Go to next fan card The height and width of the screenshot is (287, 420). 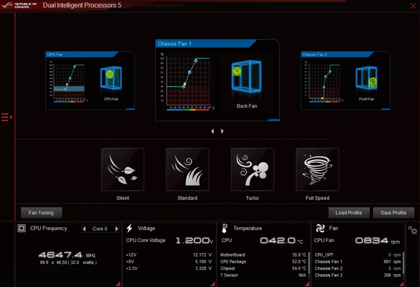click(222, 131)
